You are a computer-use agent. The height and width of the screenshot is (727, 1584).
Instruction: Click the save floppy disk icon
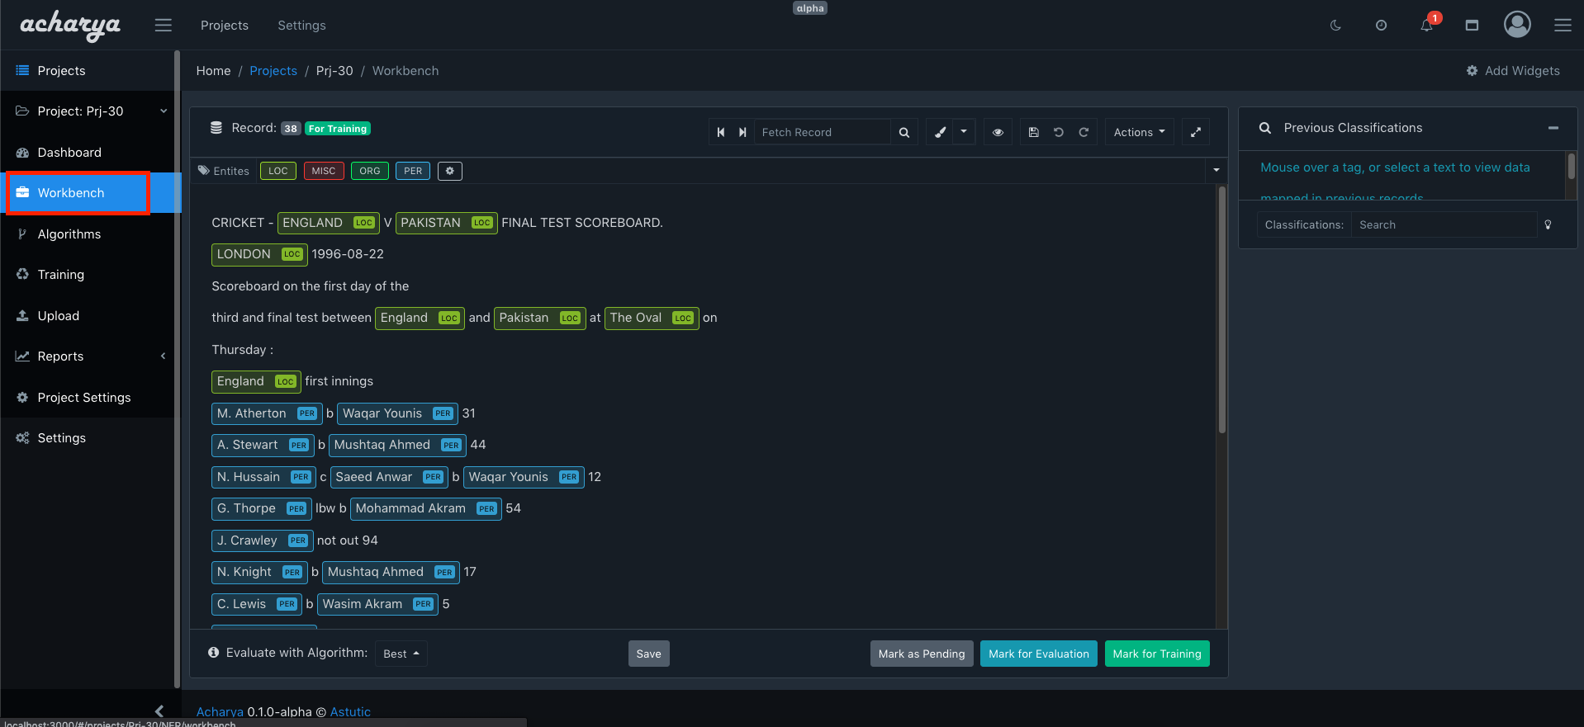click(1033, 132)
